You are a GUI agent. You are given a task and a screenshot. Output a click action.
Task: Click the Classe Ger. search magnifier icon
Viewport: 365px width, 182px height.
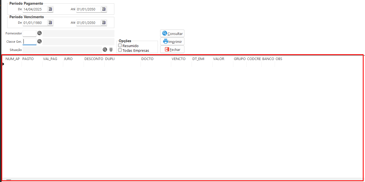(39, 41)
